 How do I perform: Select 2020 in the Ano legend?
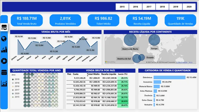pyautogui.click(x=16, y=93)
